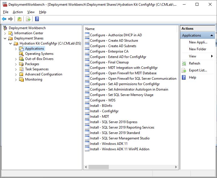Screen dimensions: 217x178
Task: Click icon of Configure - Enterprise CA
Action: [87, 51]
